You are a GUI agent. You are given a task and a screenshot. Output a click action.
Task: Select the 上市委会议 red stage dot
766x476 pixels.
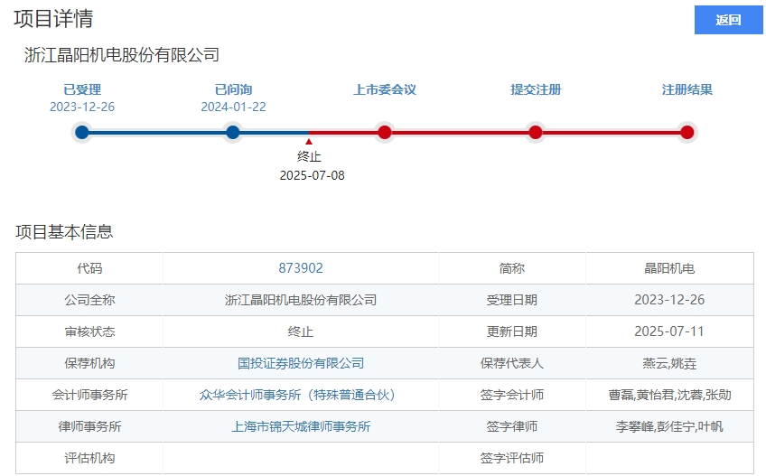pyautogui.click(x=385, y=132)
